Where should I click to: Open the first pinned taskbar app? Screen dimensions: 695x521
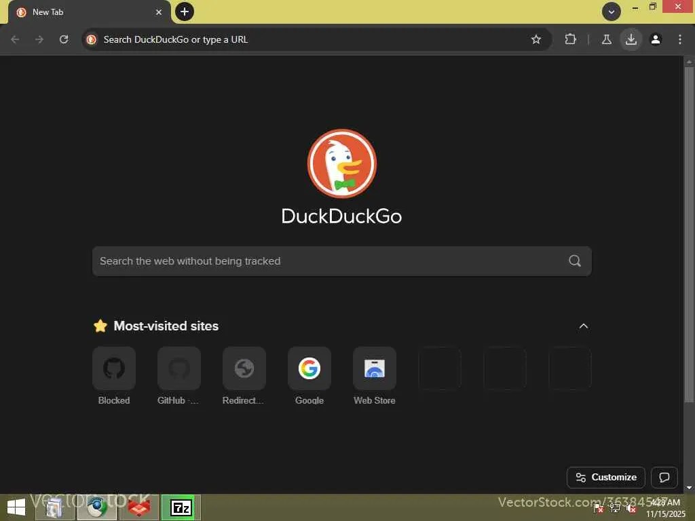tap(54, 507)
